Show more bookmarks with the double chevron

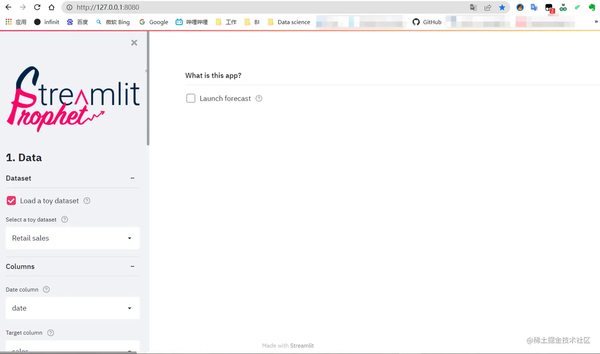click(x=596, y=22)
